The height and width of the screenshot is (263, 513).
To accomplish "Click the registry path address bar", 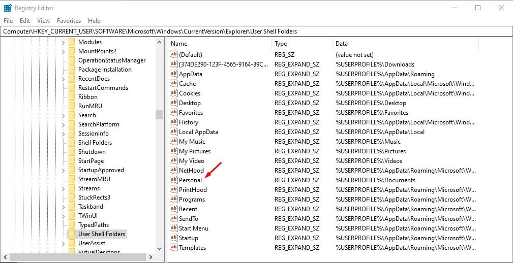I will coord(256,31).
